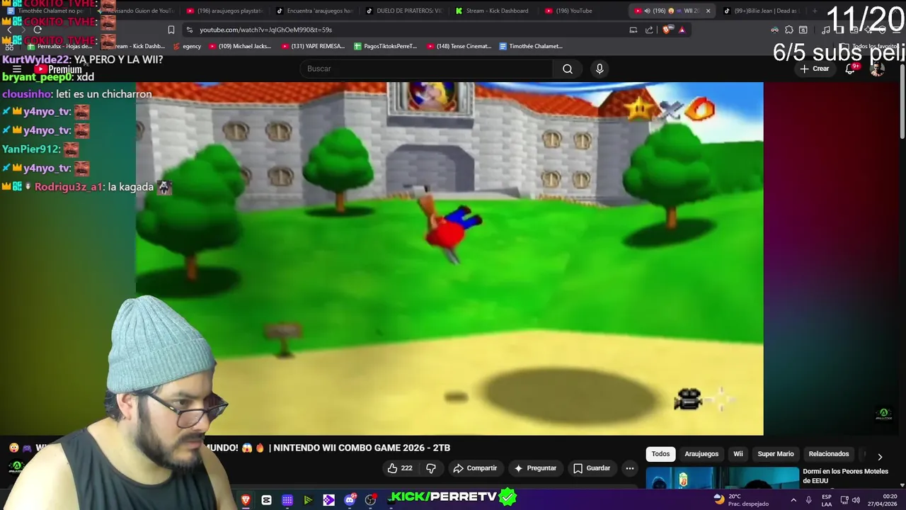Open the YouTube account avatar menu
Viewport: 906px width, 510px height.
tap(877, 69)
